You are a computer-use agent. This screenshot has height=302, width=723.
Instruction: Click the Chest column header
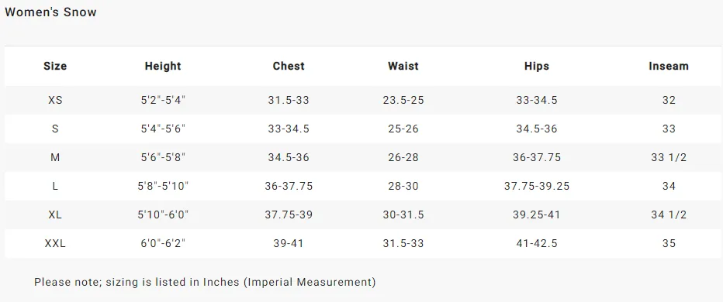289,66
